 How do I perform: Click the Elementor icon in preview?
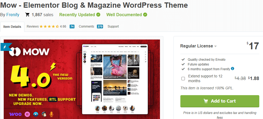pos(27,114)
